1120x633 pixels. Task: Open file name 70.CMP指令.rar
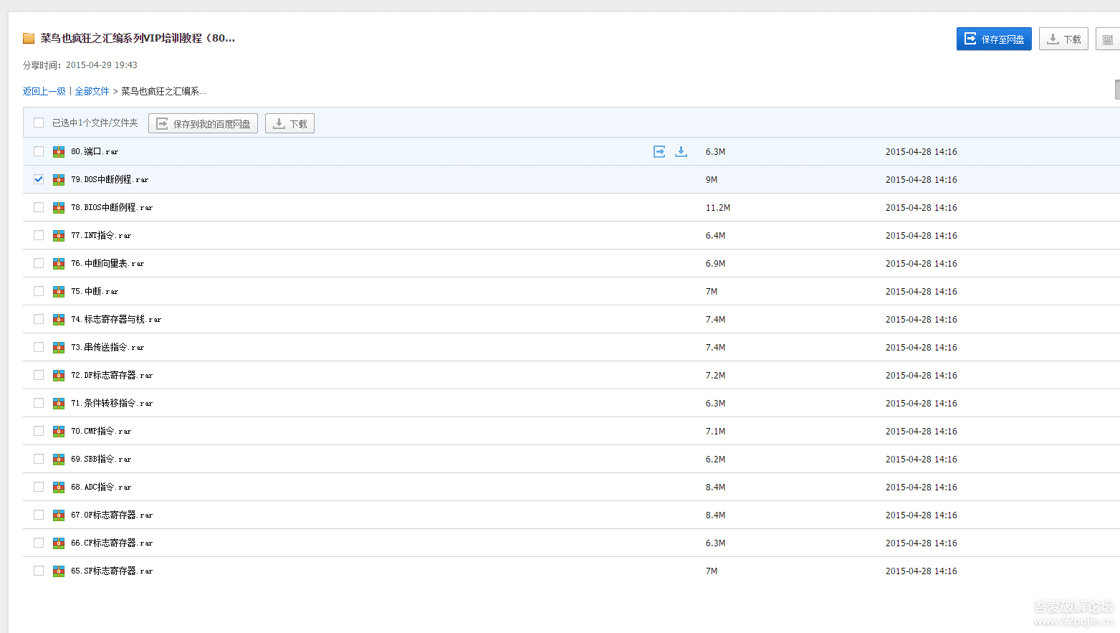(x=101, y=431)
